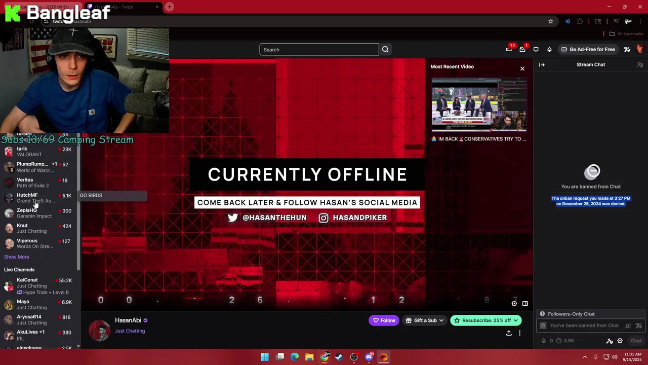The width and height of the screenshot is (648, 365).
Task: Open File Explorer from the taskbar
Action: pyautogui.click(x=309, y=357)
